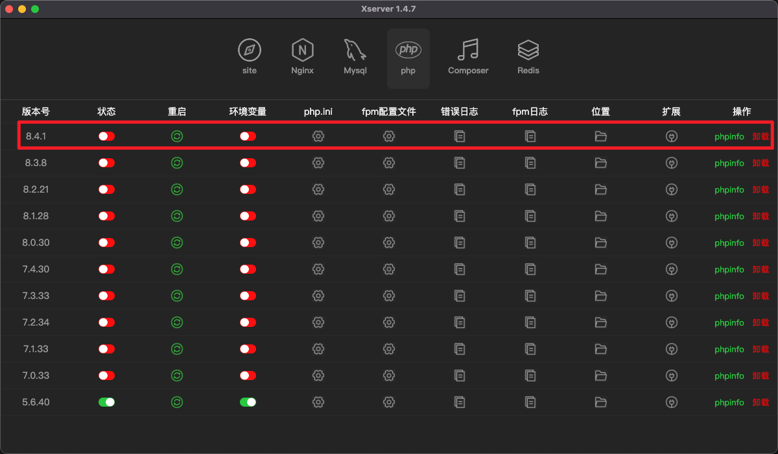The image size is (778, 454).
Task: Turn on status for PHP 8.2.21
Action: coord(106,189)
